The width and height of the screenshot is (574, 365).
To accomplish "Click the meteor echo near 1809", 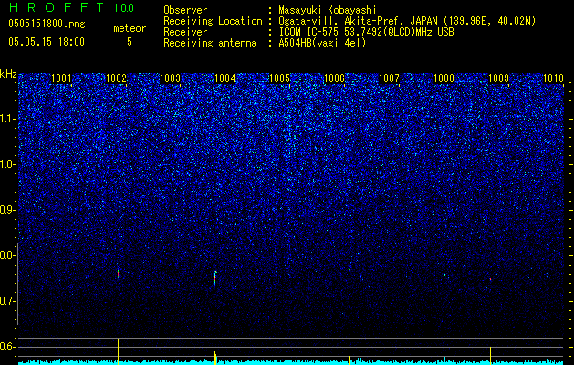I will pos(490,279).
